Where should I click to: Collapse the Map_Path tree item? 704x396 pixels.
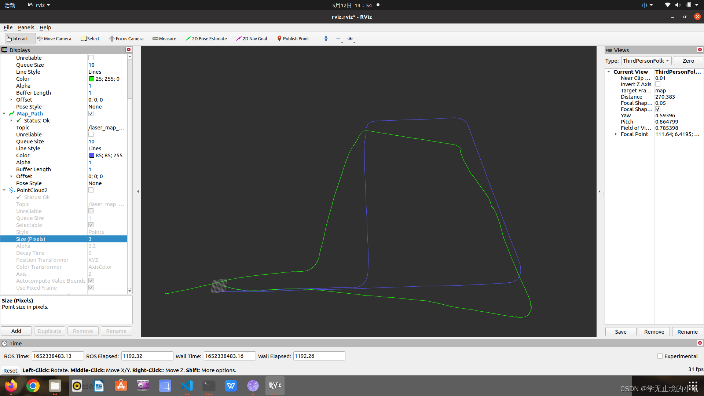pos(4,114)
